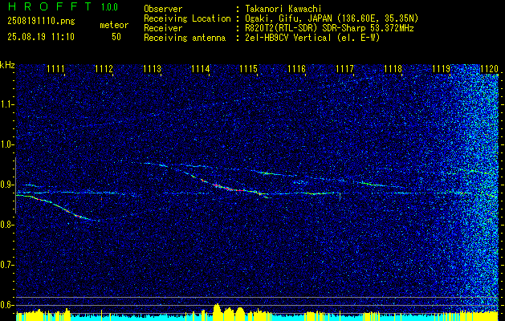Click the gray vertical frequency range bar at left
This screenshot has width=505, height=321.
pyautogui.click(x=15, y=185)
